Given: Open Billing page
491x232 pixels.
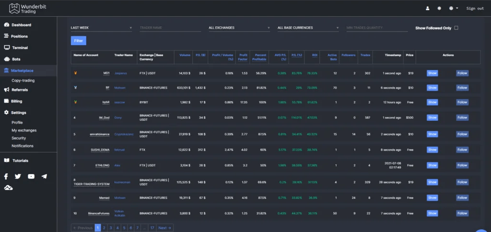Looking at the screenshot, I should click(x=13, y=101).
